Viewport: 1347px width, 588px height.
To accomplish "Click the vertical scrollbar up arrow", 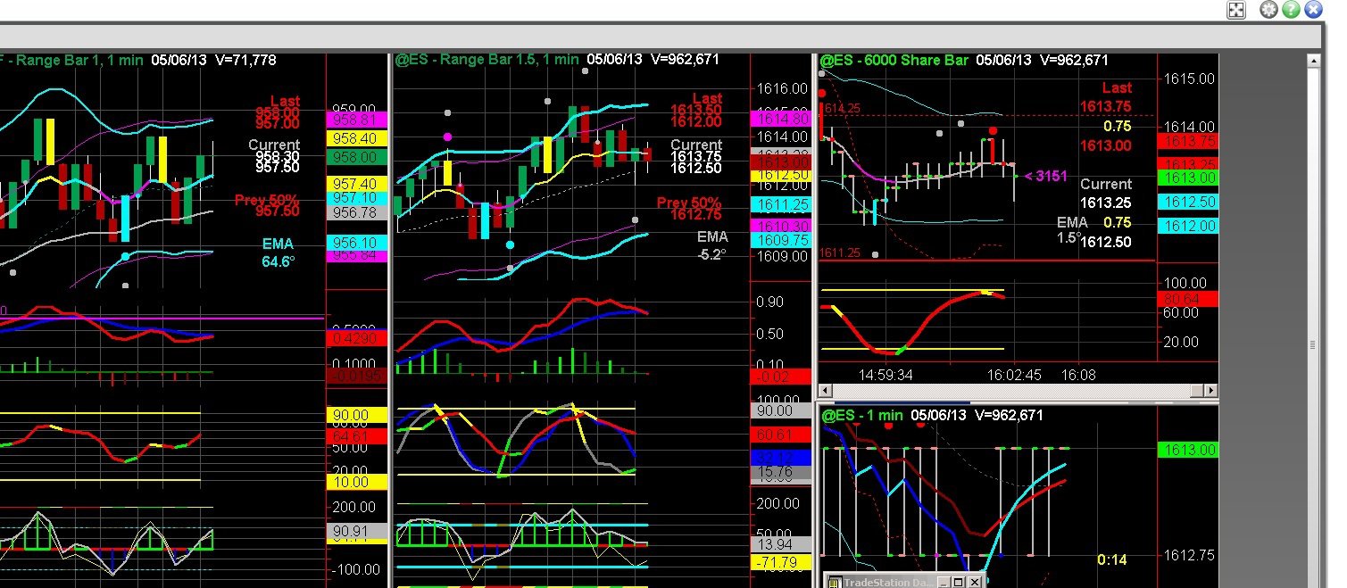I will tap(1313, 61).
